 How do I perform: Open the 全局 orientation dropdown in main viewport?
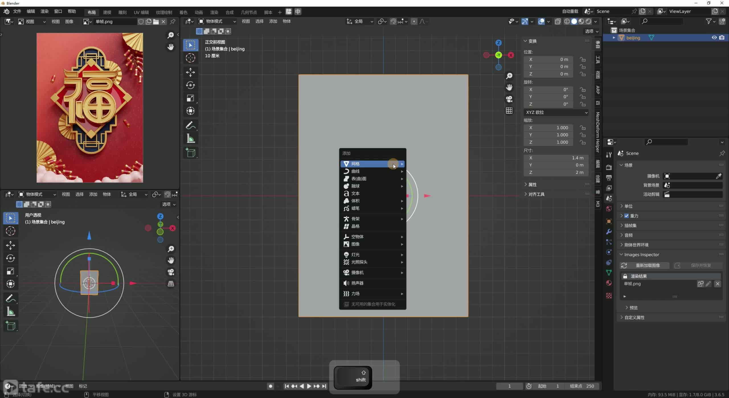click(360, 21)
